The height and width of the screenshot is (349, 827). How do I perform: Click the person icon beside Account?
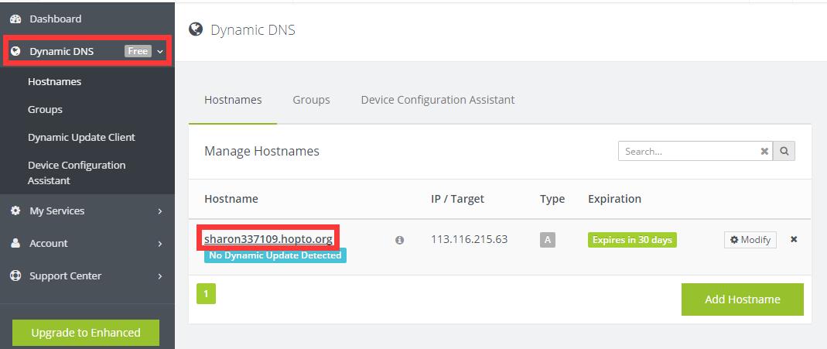[x=15, y=244]
